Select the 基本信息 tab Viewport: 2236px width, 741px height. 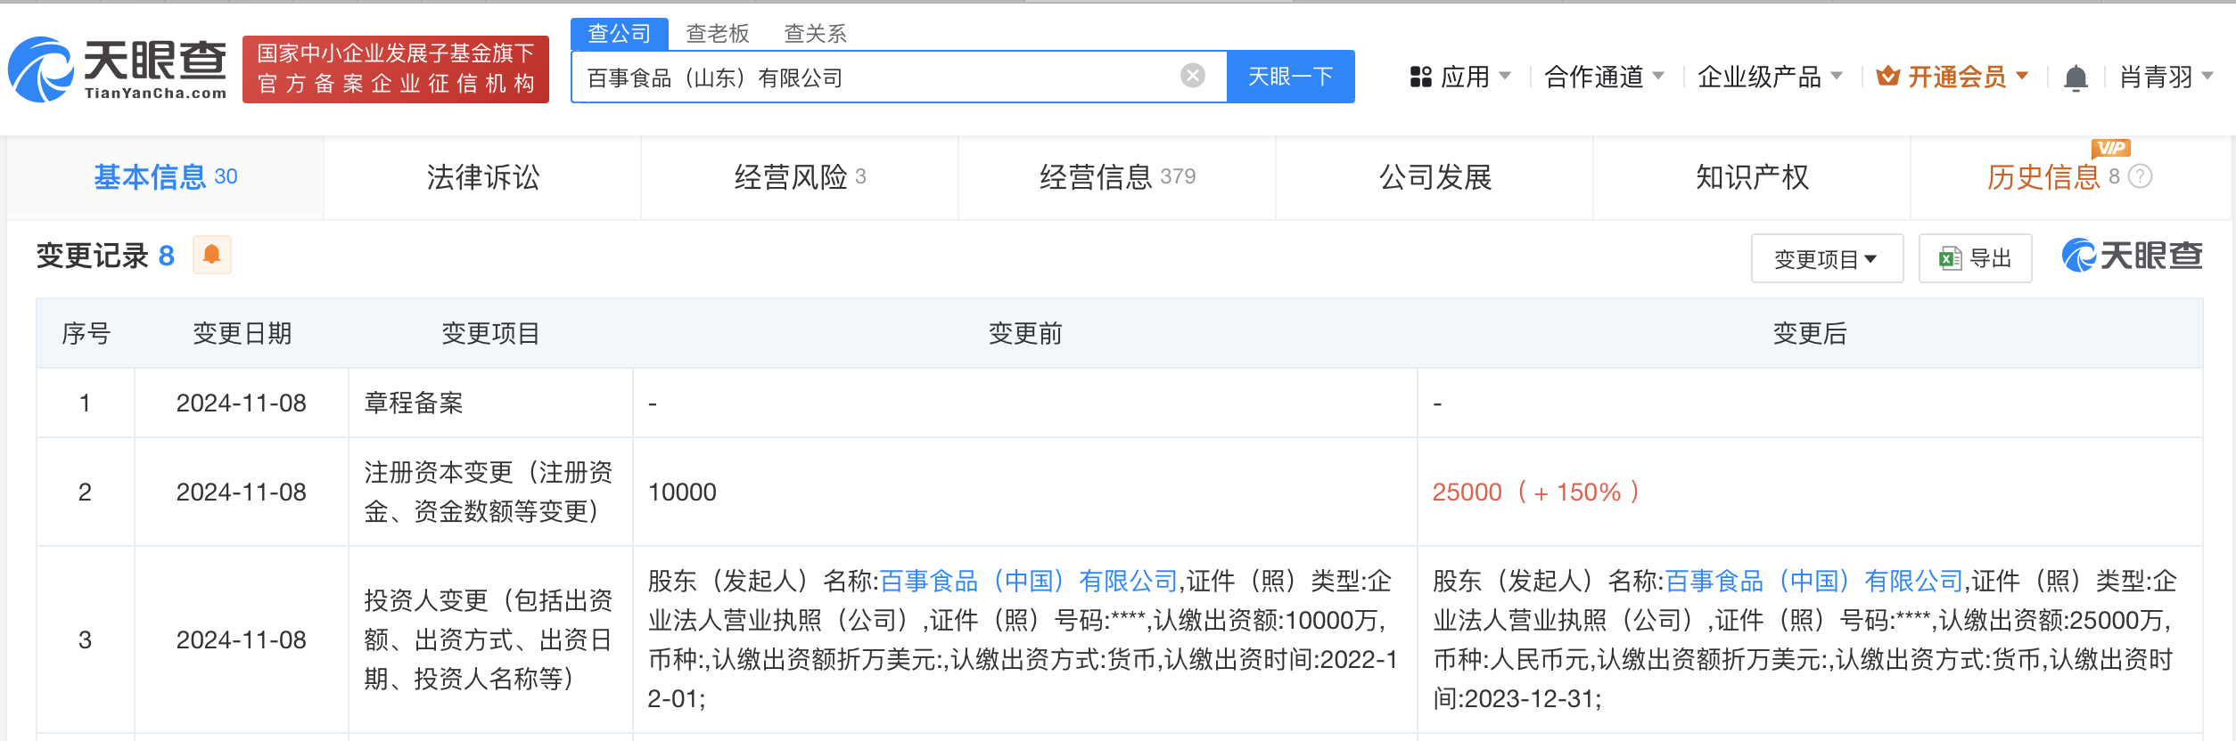[x=166, y=176]
